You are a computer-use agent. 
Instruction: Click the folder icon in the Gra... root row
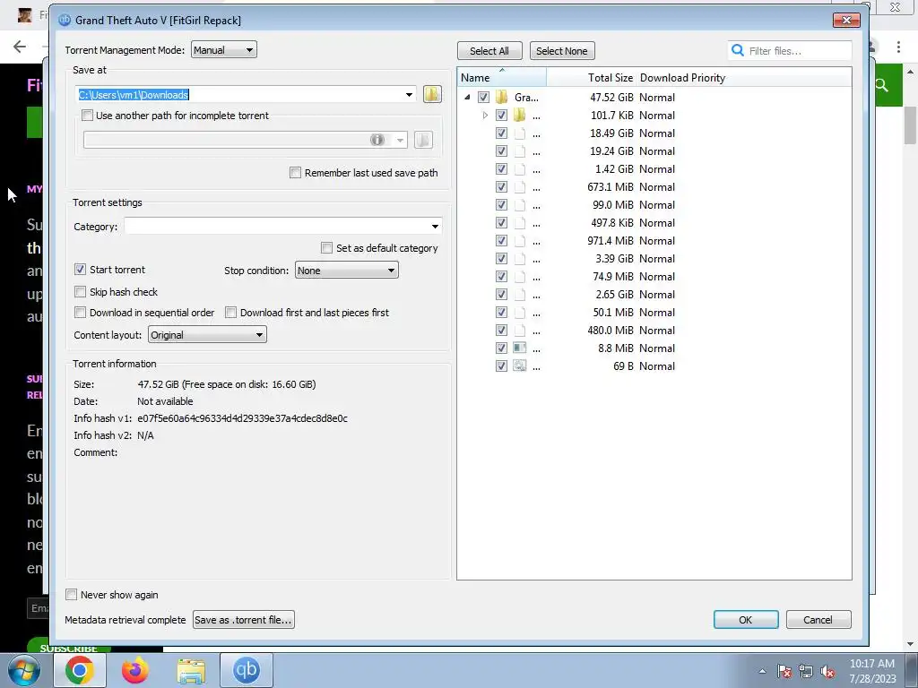click(x=502, y=97)
